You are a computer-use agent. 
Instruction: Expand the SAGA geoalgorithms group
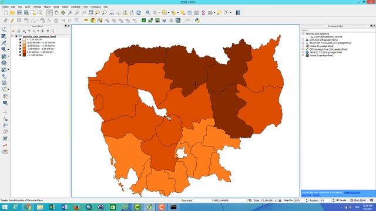click(x=303, y=52)
